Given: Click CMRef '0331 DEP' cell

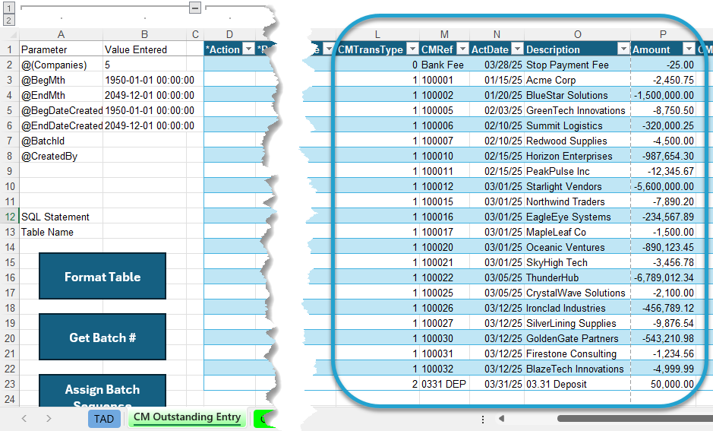Looking at the screenshot, I should point(444,384).
